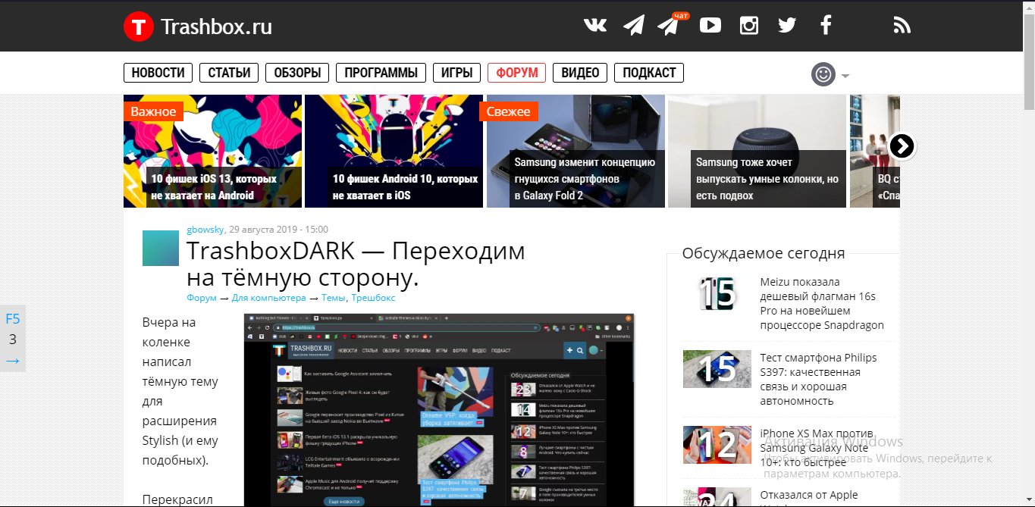1035x507 pixels.
Task: Click the article date '29 августа 2019 - 15:00'
Action: tap(278, 229)
